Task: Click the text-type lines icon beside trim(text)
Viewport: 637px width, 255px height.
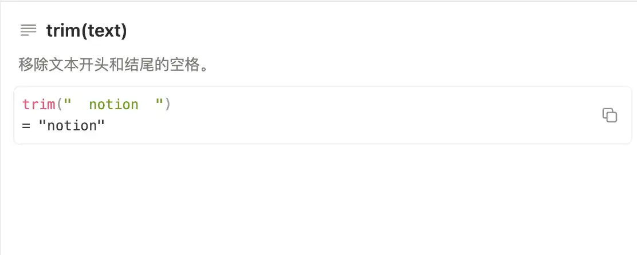Action: [28, 30]
